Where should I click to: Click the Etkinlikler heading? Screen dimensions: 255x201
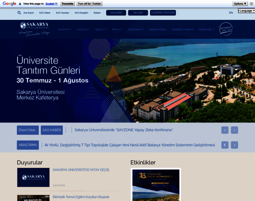tap(143, 162)
